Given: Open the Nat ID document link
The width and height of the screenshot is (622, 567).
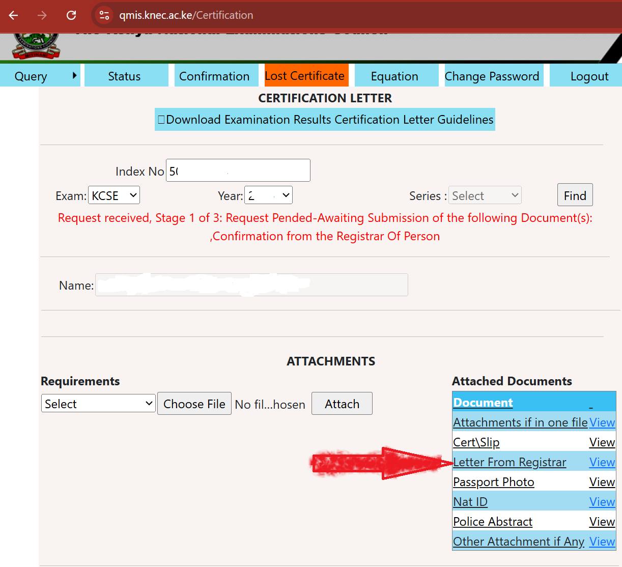Looking at the screenshot, I should click(x=470, y=501).
